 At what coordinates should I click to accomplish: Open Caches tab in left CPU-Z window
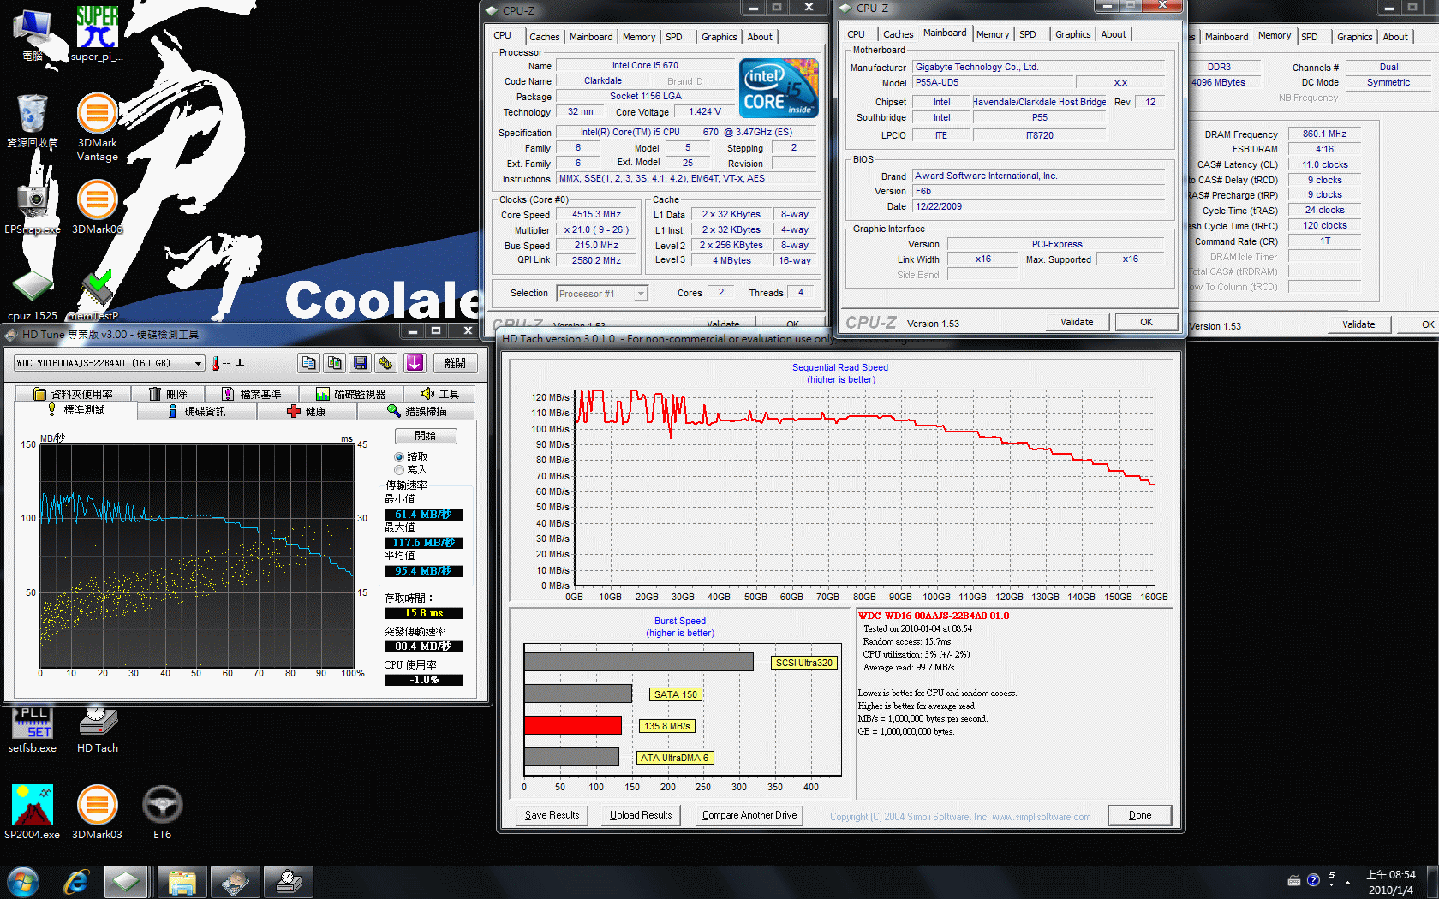pyautogui.click(x=544, y=37)
